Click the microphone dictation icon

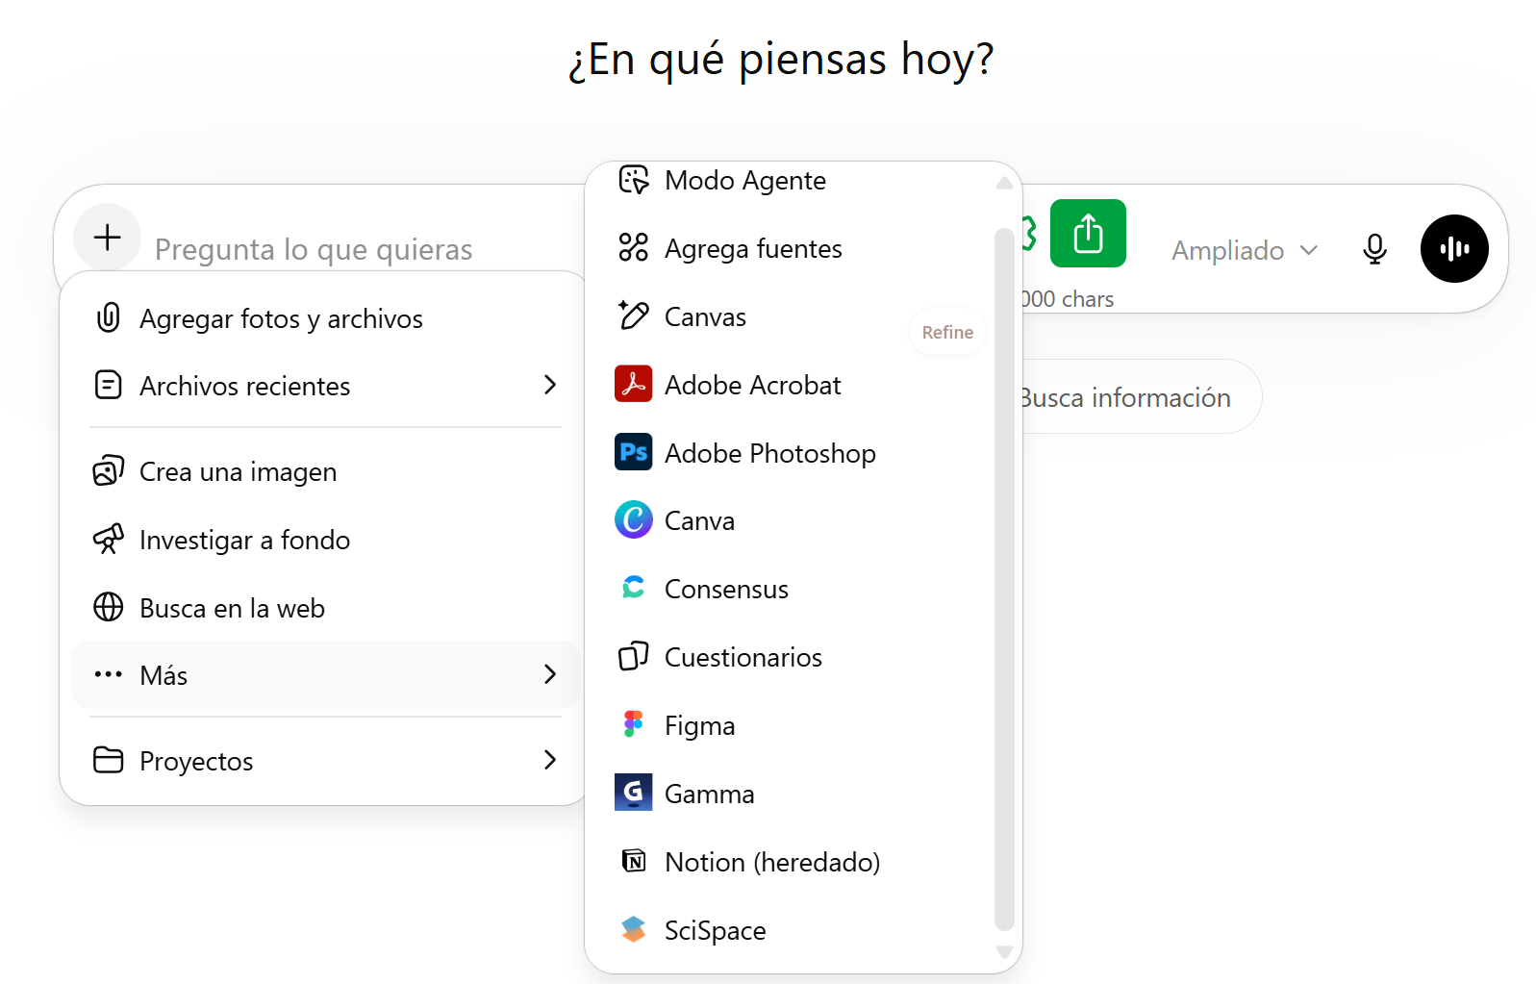(1375, 249)
